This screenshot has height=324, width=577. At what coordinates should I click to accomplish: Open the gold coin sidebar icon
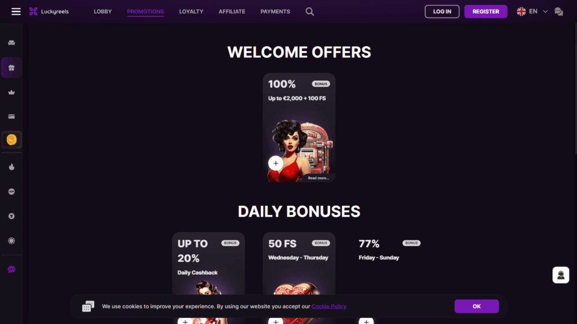tap(11, 139)
